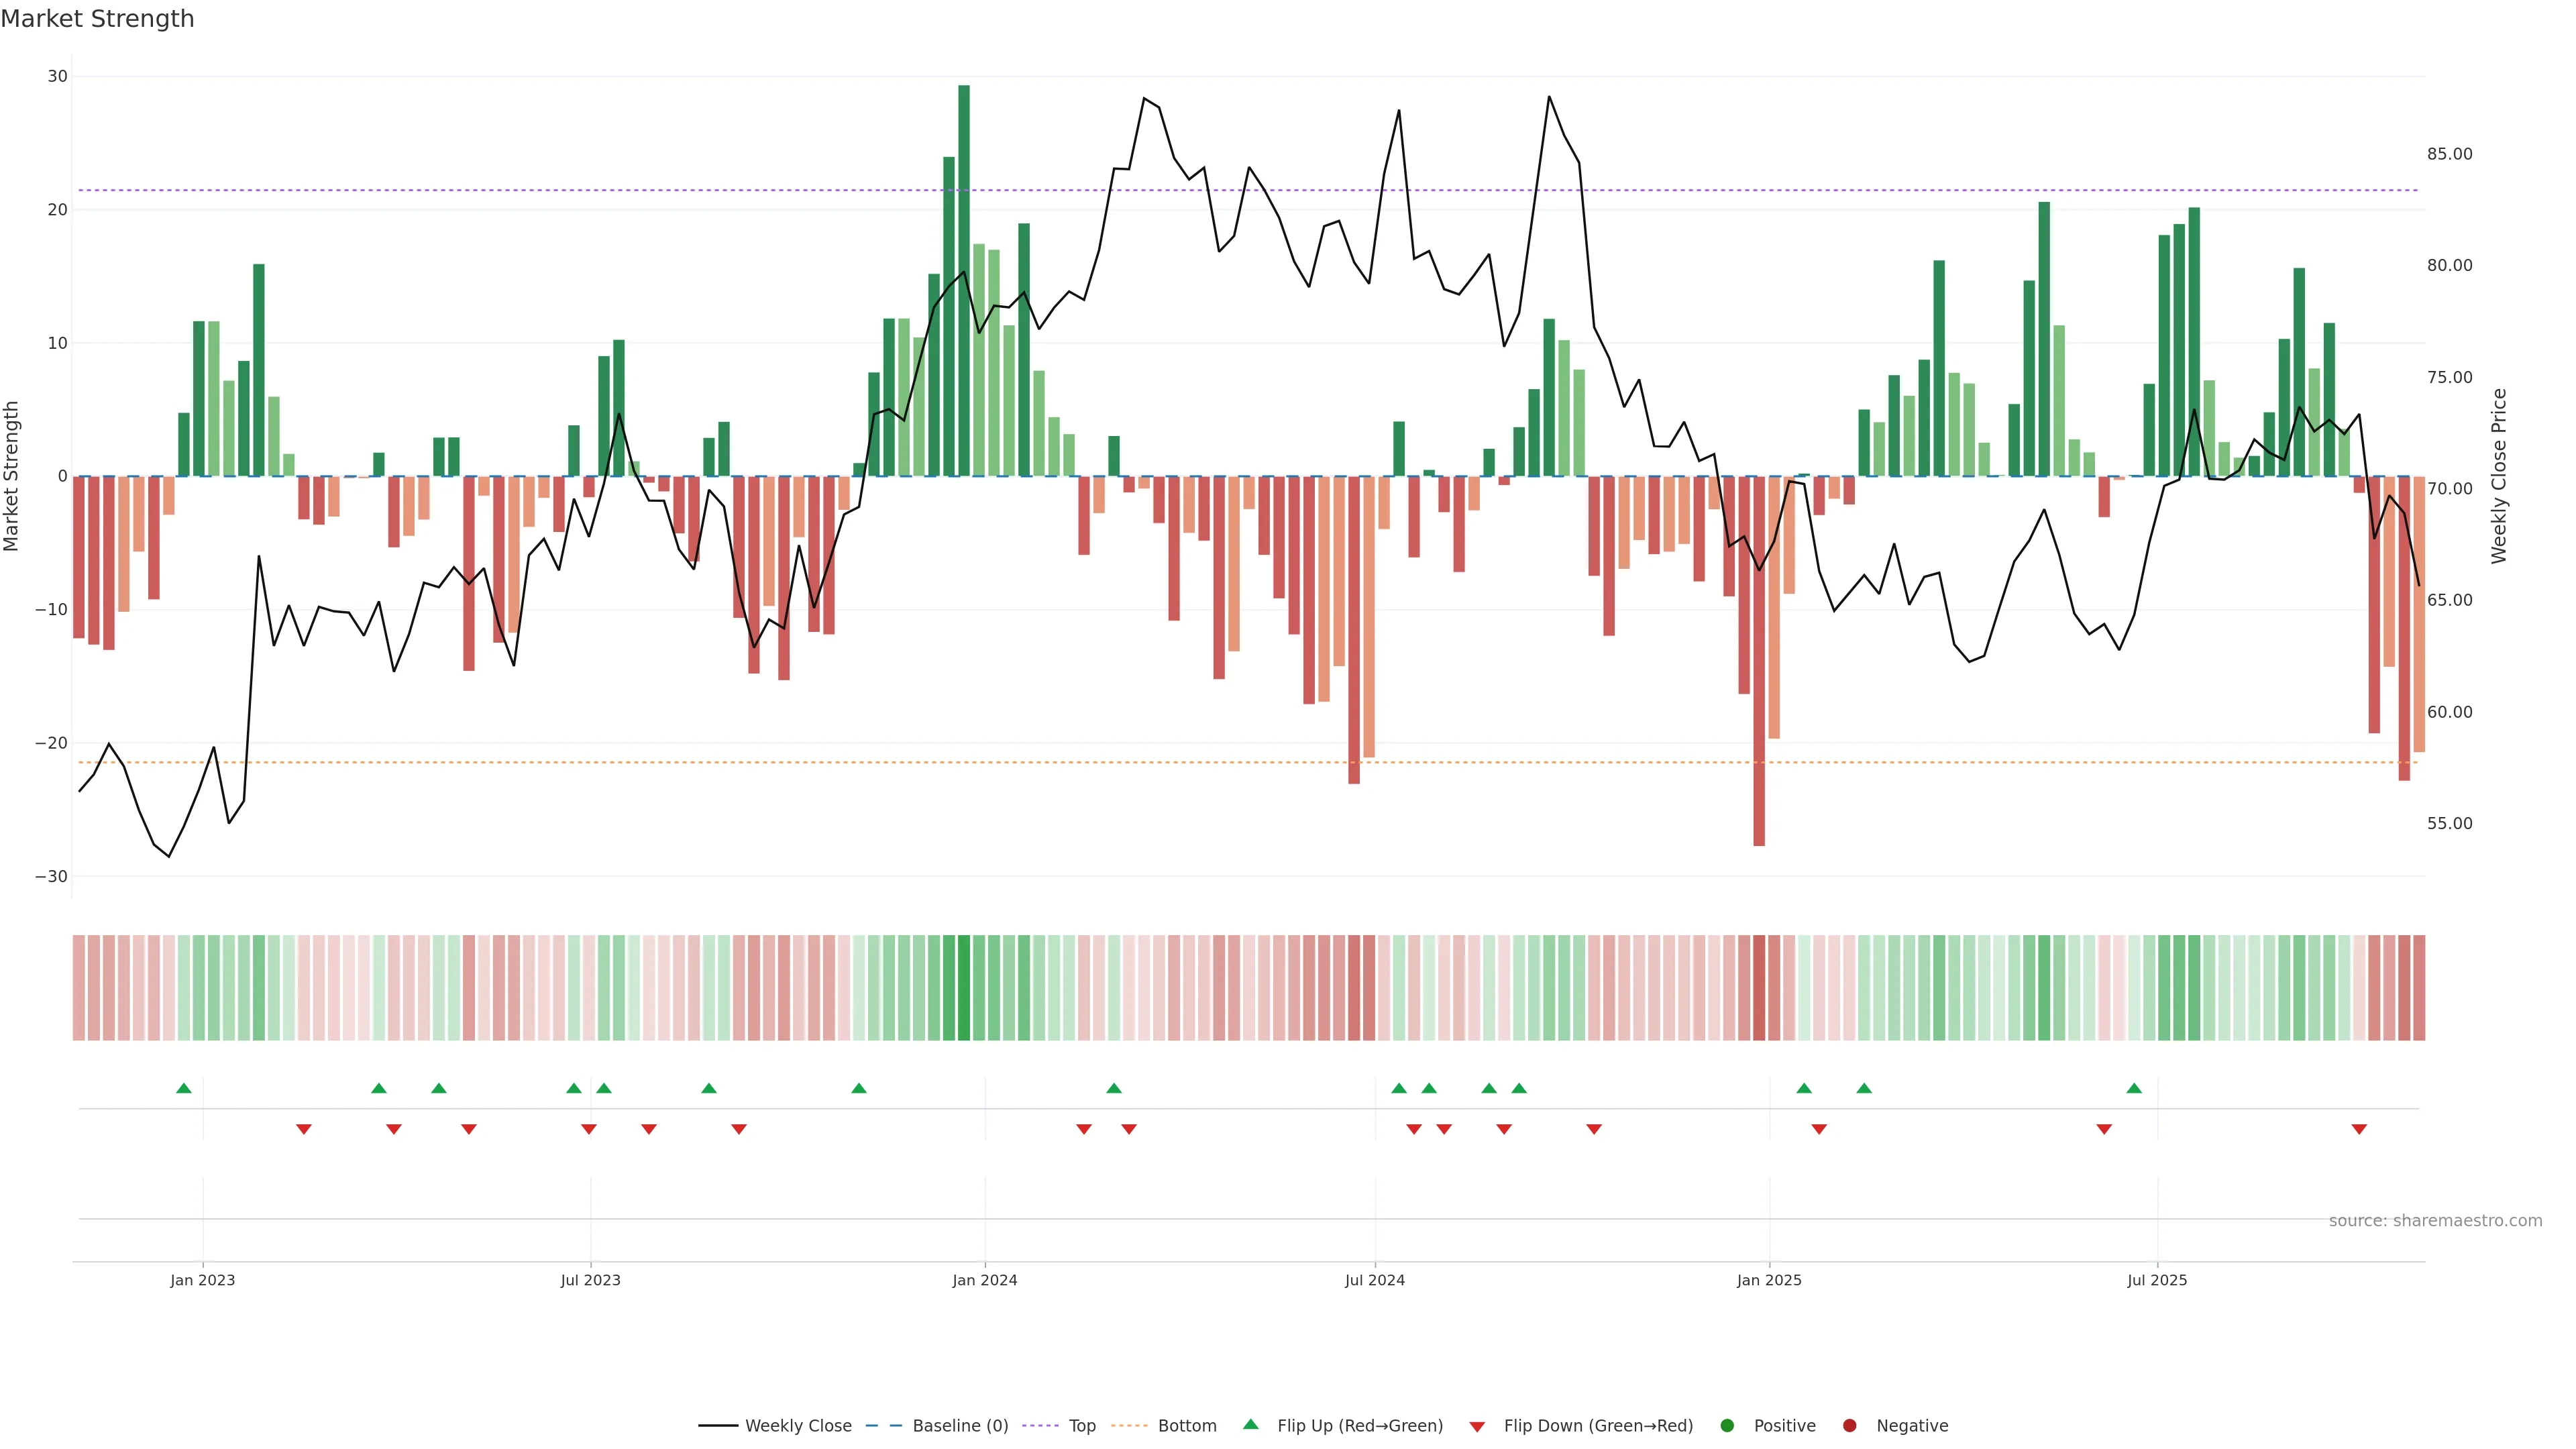Click the source sharemaestro.com text
Viewport: 2576px width, 1449px height.
point(2435,1220)
